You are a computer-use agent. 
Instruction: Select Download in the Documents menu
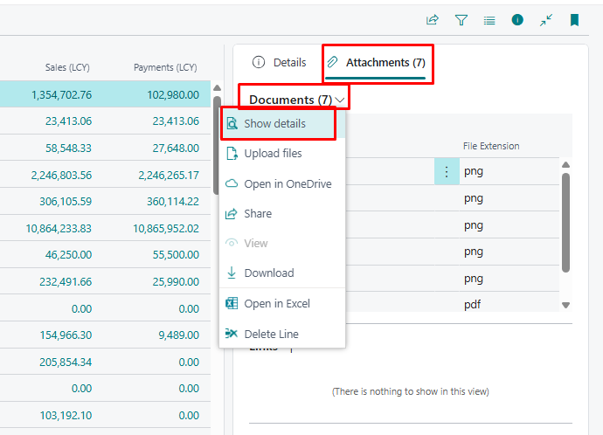coord(282,273)
